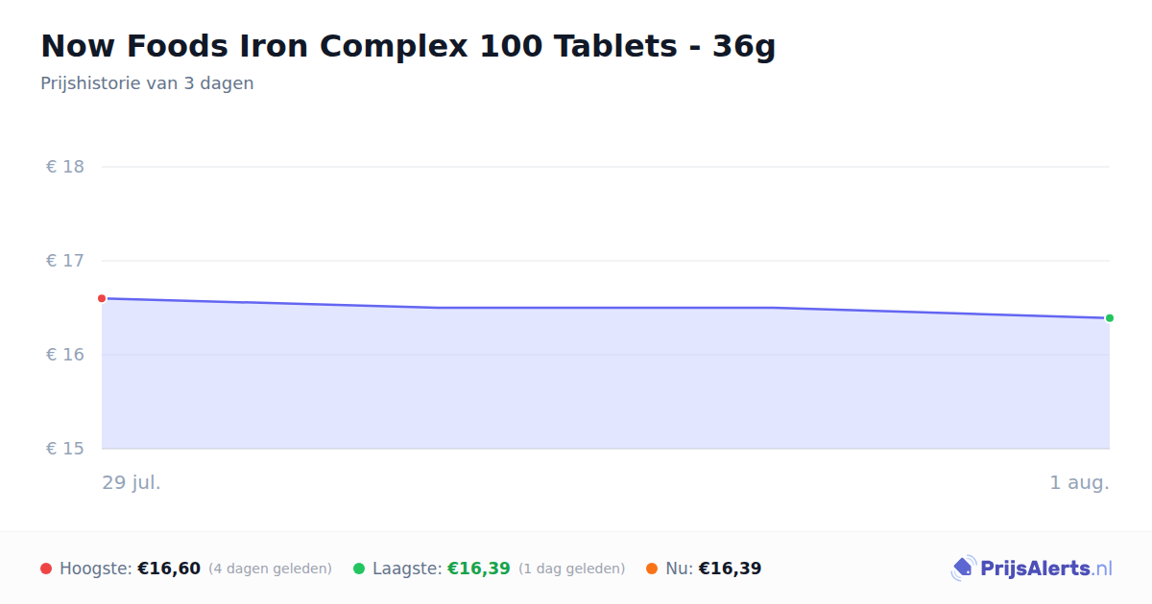
Task: Click the 29 jul. date label
Action: [132, 482]
